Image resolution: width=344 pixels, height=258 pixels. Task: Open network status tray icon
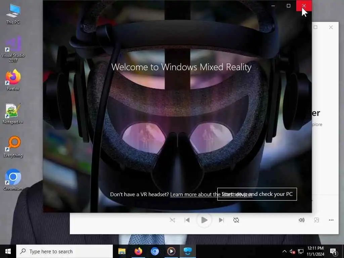tap(301, 251)
